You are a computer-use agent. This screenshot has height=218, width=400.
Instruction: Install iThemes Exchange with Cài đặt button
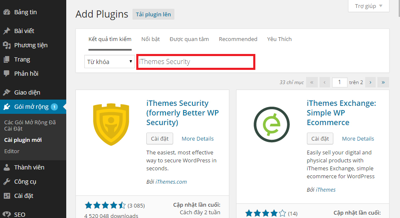(x=320, y=138)
